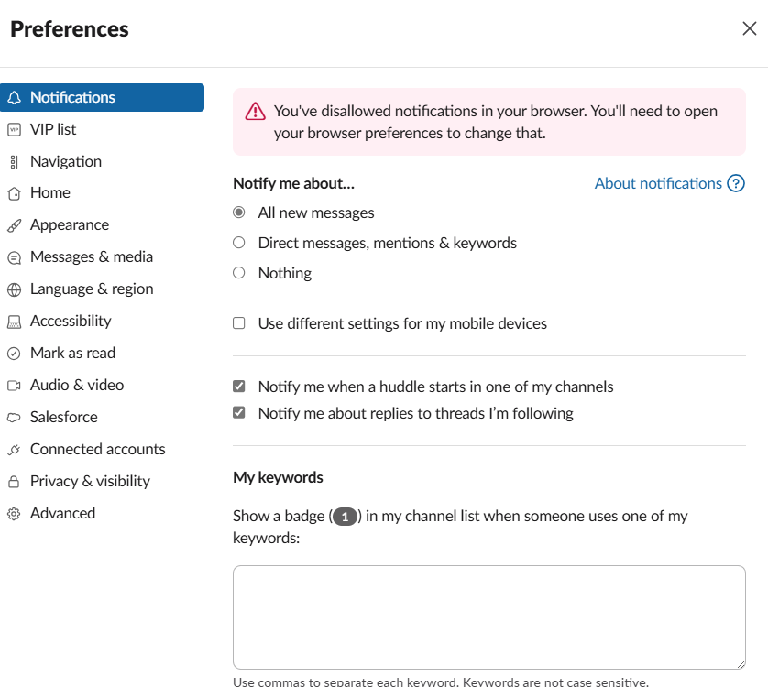Select Direct messages, mentions & keywords option
This screenshot has width=768, height=687.
[x=238, y=243]
